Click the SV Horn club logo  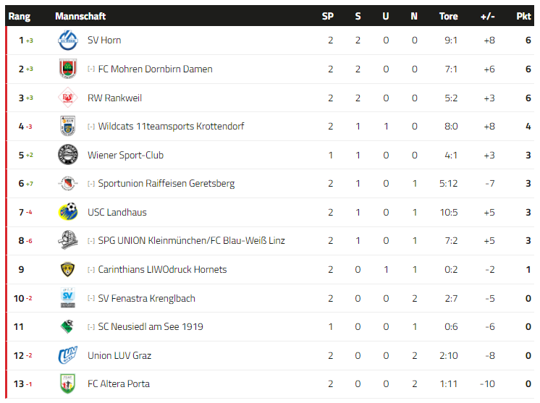point(68,41)
